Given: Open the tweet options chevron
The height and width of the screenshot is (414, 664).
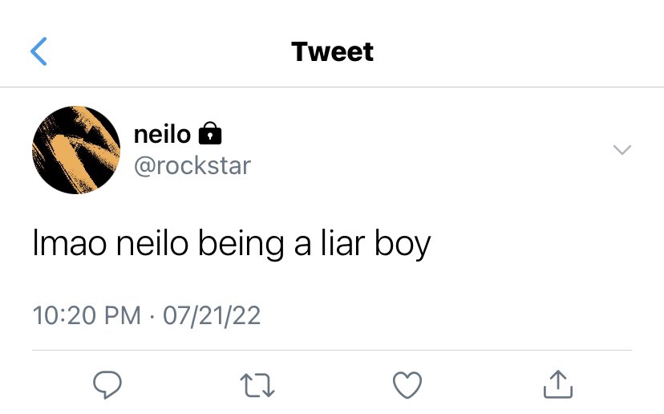Looking at the screenshot, I should click(x=622, y=149).
